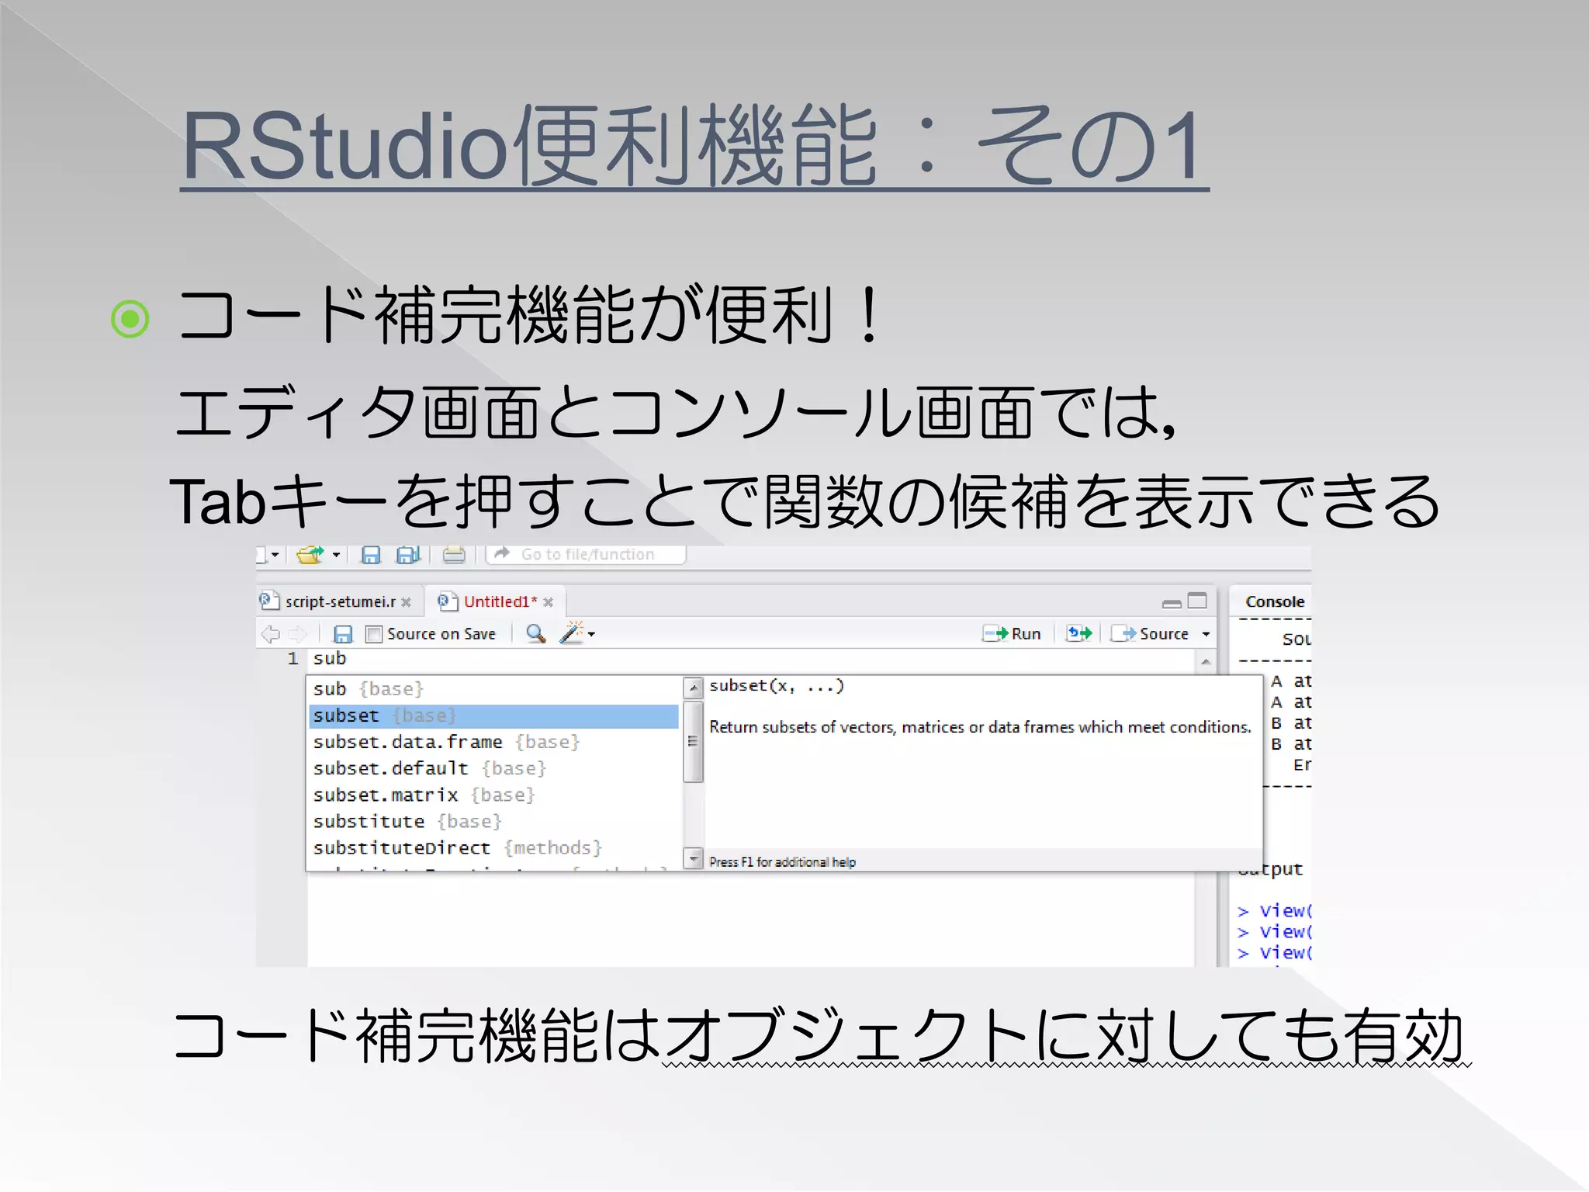Screen dimensions: 1589x1192
Task: Choose 'subset.matrix {base}' completion
Action: click(x=493, y=795)
